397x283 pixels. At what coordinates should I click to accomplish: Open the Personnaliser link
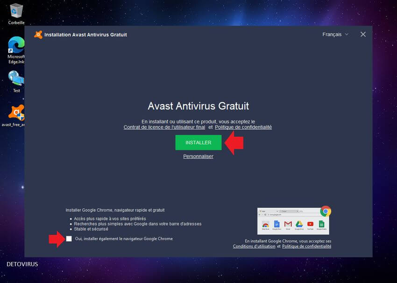198,156
